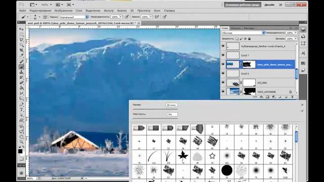The height and width of the screenshot is (182, 324).
Task: Switch to the Каналы tab
Action: click(x=235, y=28)
